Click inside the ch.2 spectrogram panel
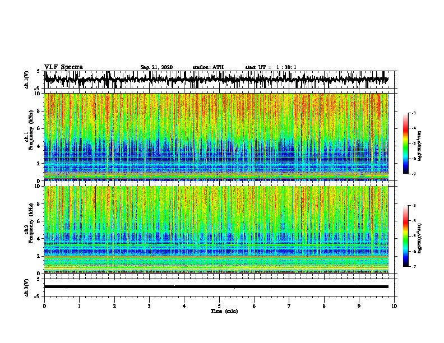Image resolution: width=444 pixels, height=343 pixels. tap(216, 230)
